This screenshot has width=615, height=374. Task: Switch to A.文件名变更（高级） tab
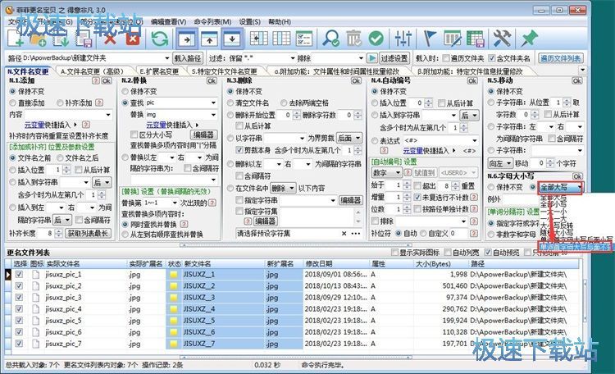click(92, 71)
